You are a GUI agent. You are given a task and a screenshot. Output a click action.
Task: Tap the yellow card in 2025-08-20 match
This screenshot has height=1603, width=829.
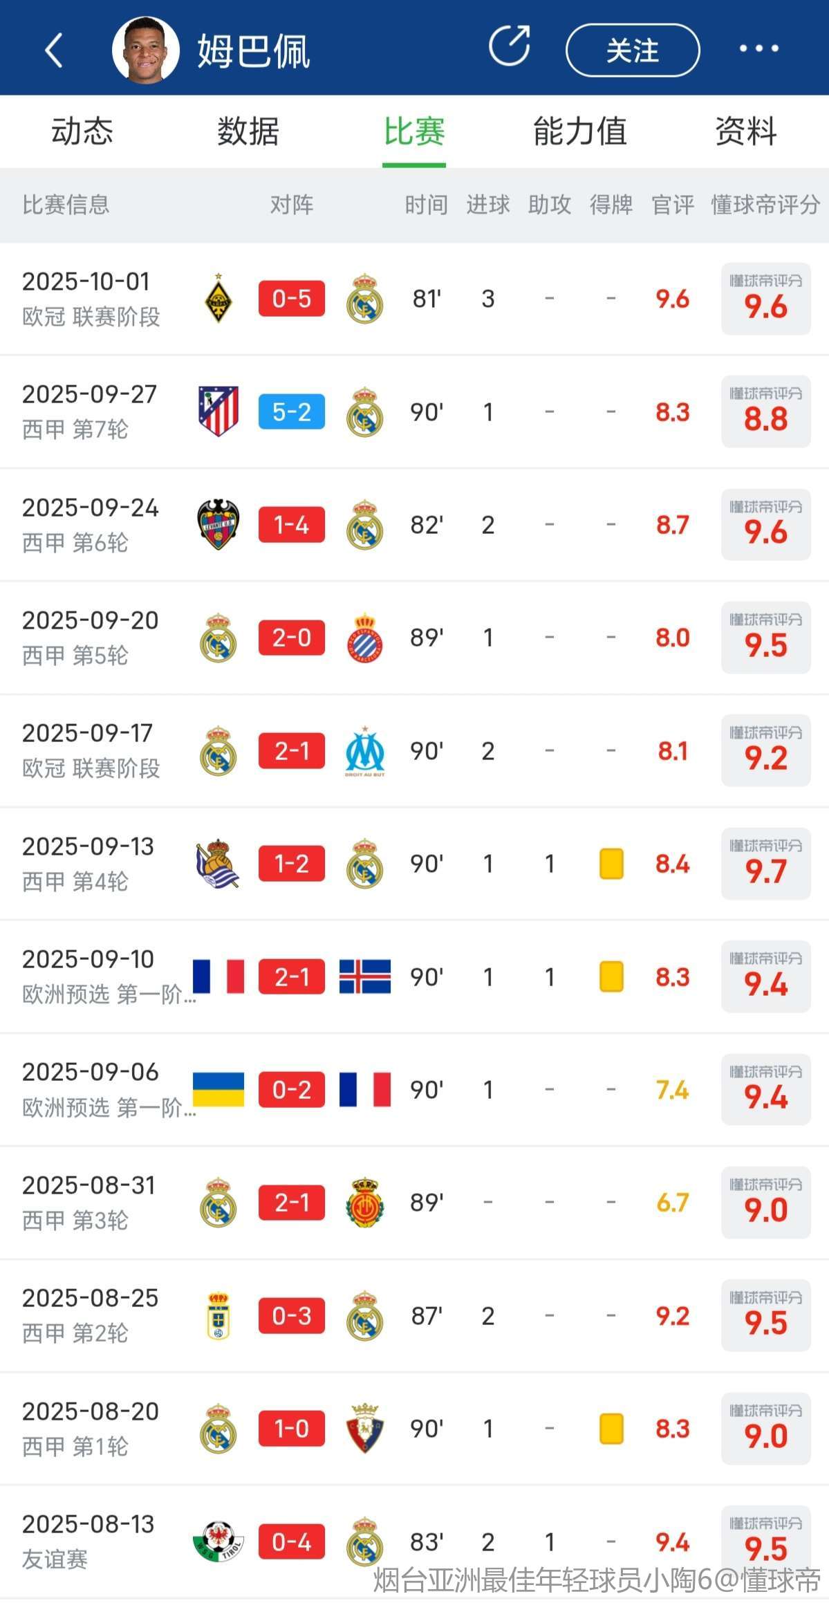tap(611, 1428)
